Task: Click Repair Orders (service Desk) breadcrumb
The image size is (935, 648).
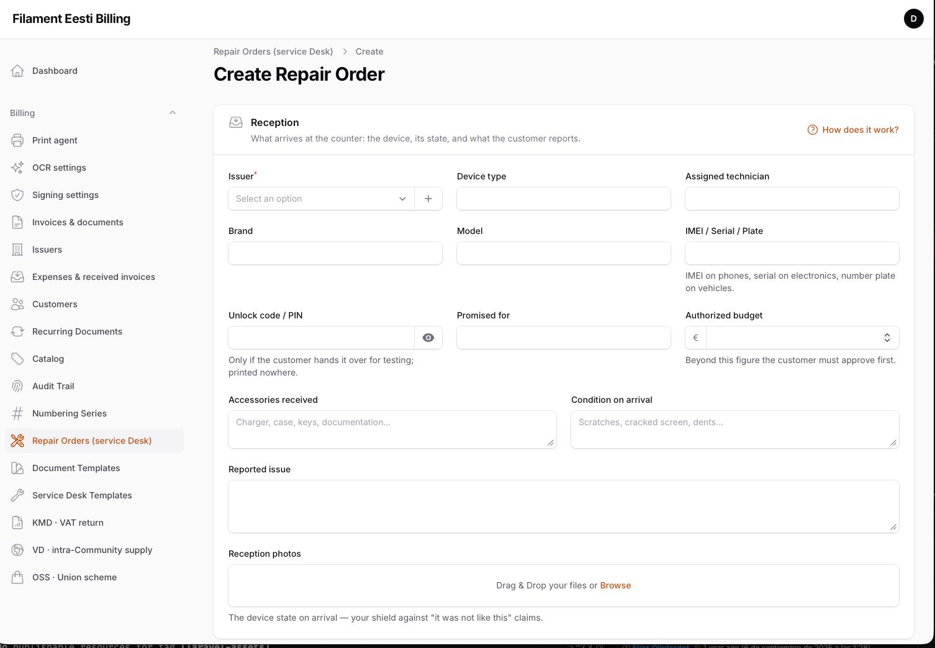Action: pos(273,52)
